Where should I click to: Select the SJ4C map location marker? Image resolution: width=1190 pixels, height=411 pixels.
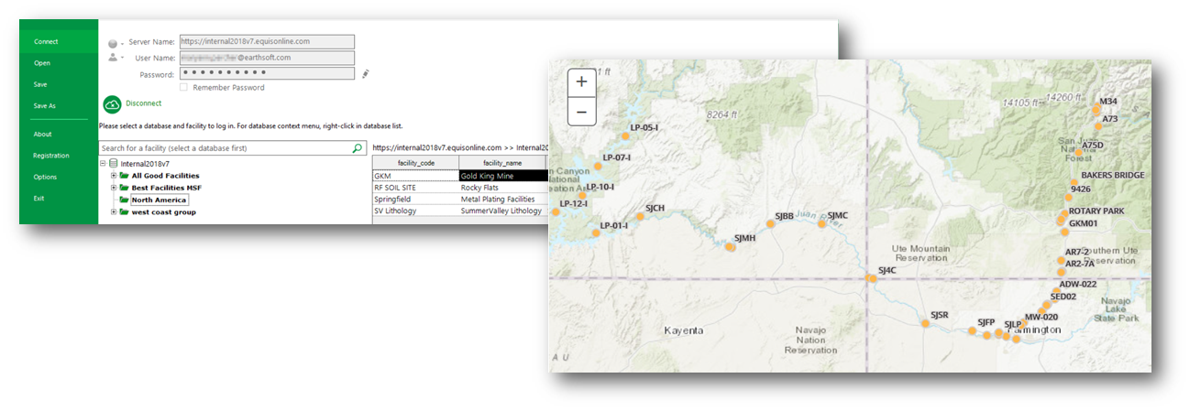click(871, 278)
